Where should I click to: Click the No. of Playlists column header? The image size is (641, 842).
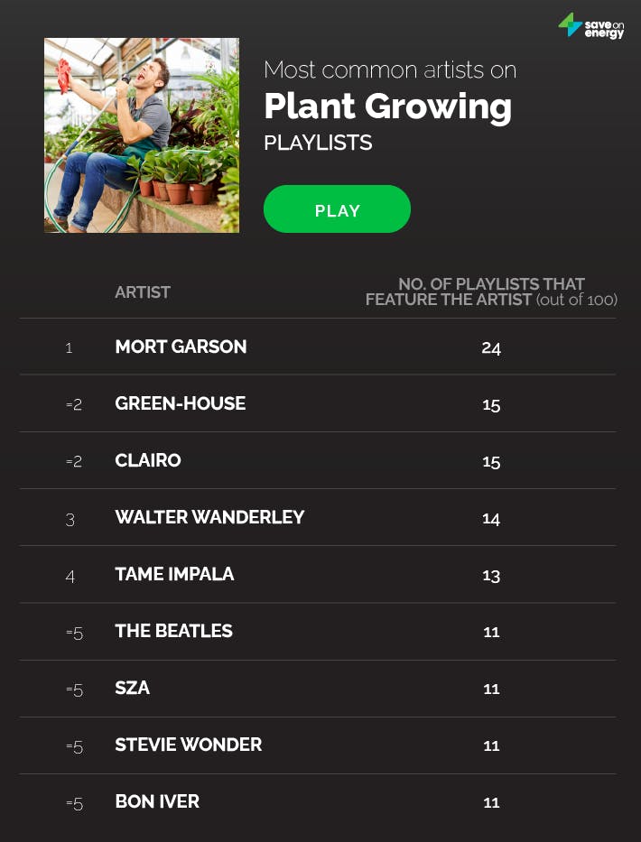(x=491, y=291)
